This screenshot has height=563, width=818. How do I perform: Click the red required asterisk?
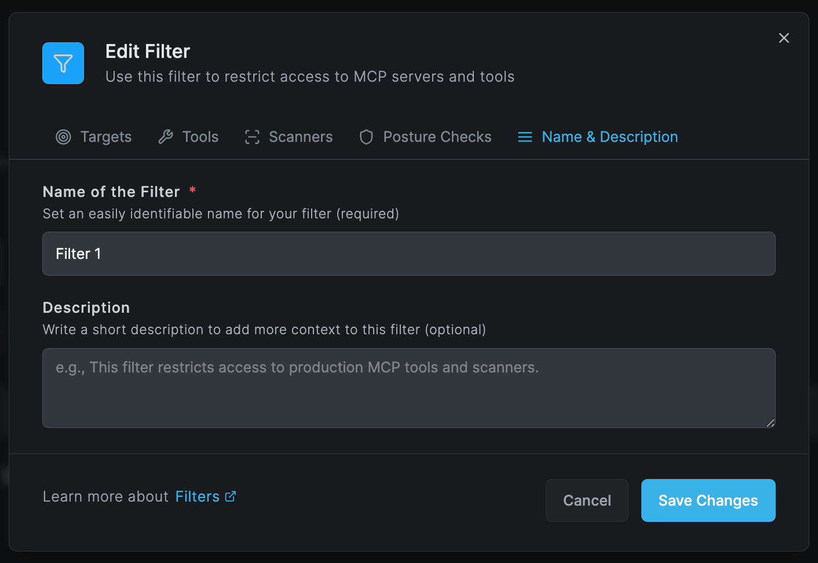pos(192,191)
